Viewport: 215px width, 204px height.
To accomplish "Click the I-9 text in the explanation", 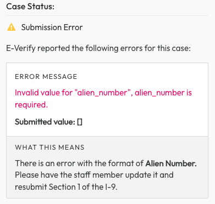I will (111, 187).
